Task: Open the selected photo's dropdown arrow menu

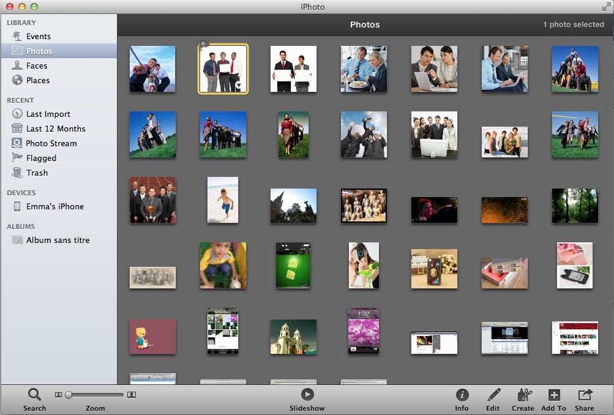Action: pos(239,86)
